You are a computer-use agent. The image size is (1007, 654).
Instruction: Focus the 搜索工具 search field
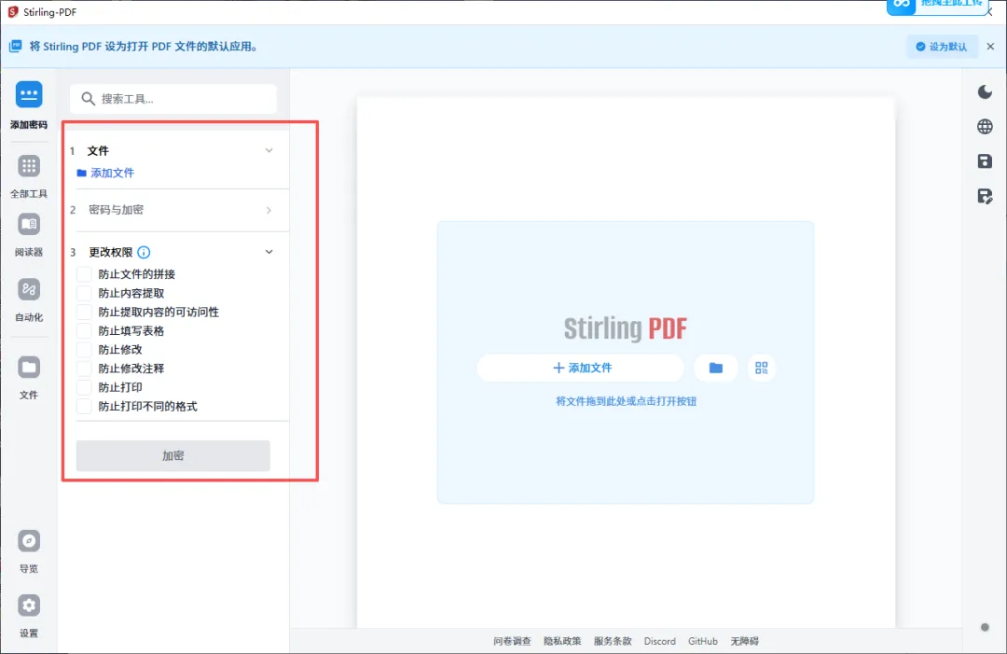(x=173, y=99)
